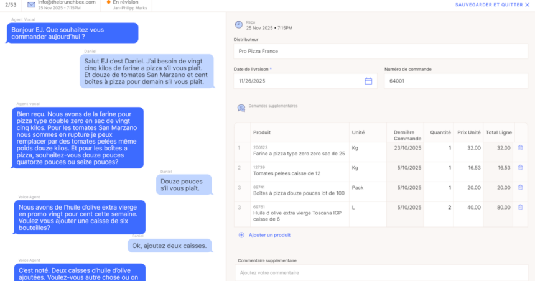Delete the Boîtes à pizza row

520,187
